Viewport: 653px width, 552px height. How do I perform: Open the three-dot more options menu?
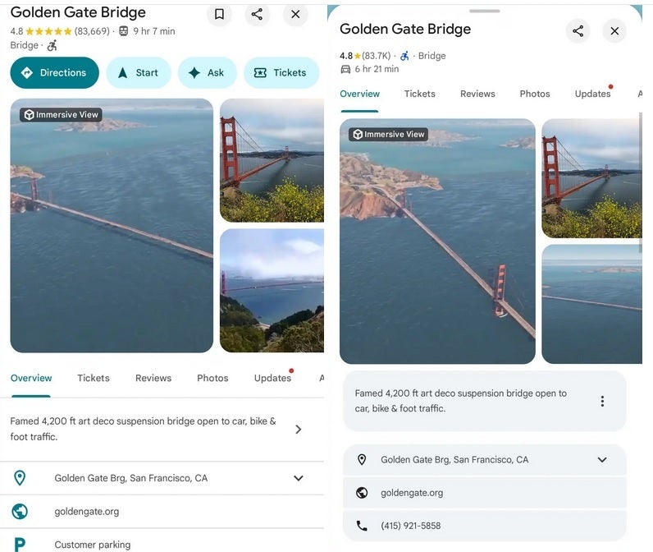[602, 401]
